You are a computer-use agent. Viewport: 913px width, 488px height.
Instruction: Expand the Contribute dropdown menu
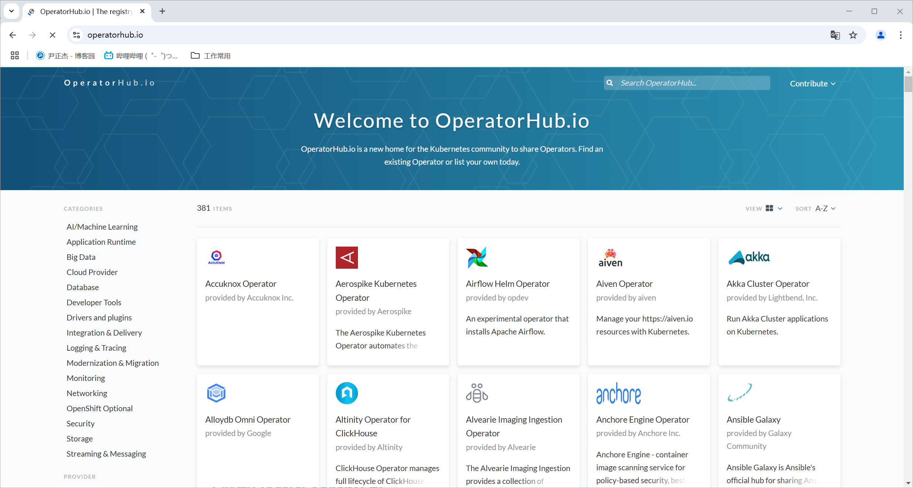coord(812,84)
